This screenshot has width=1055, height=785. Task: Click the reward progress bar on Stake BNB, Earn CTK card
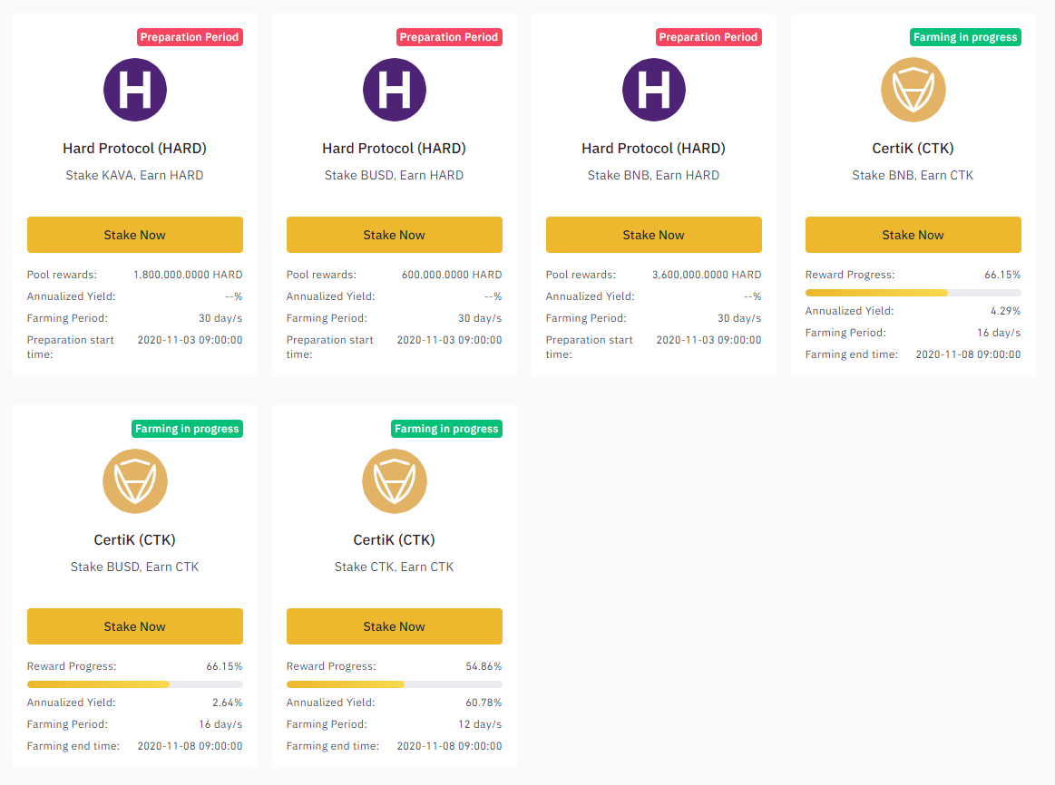click(x=913, y=293)
